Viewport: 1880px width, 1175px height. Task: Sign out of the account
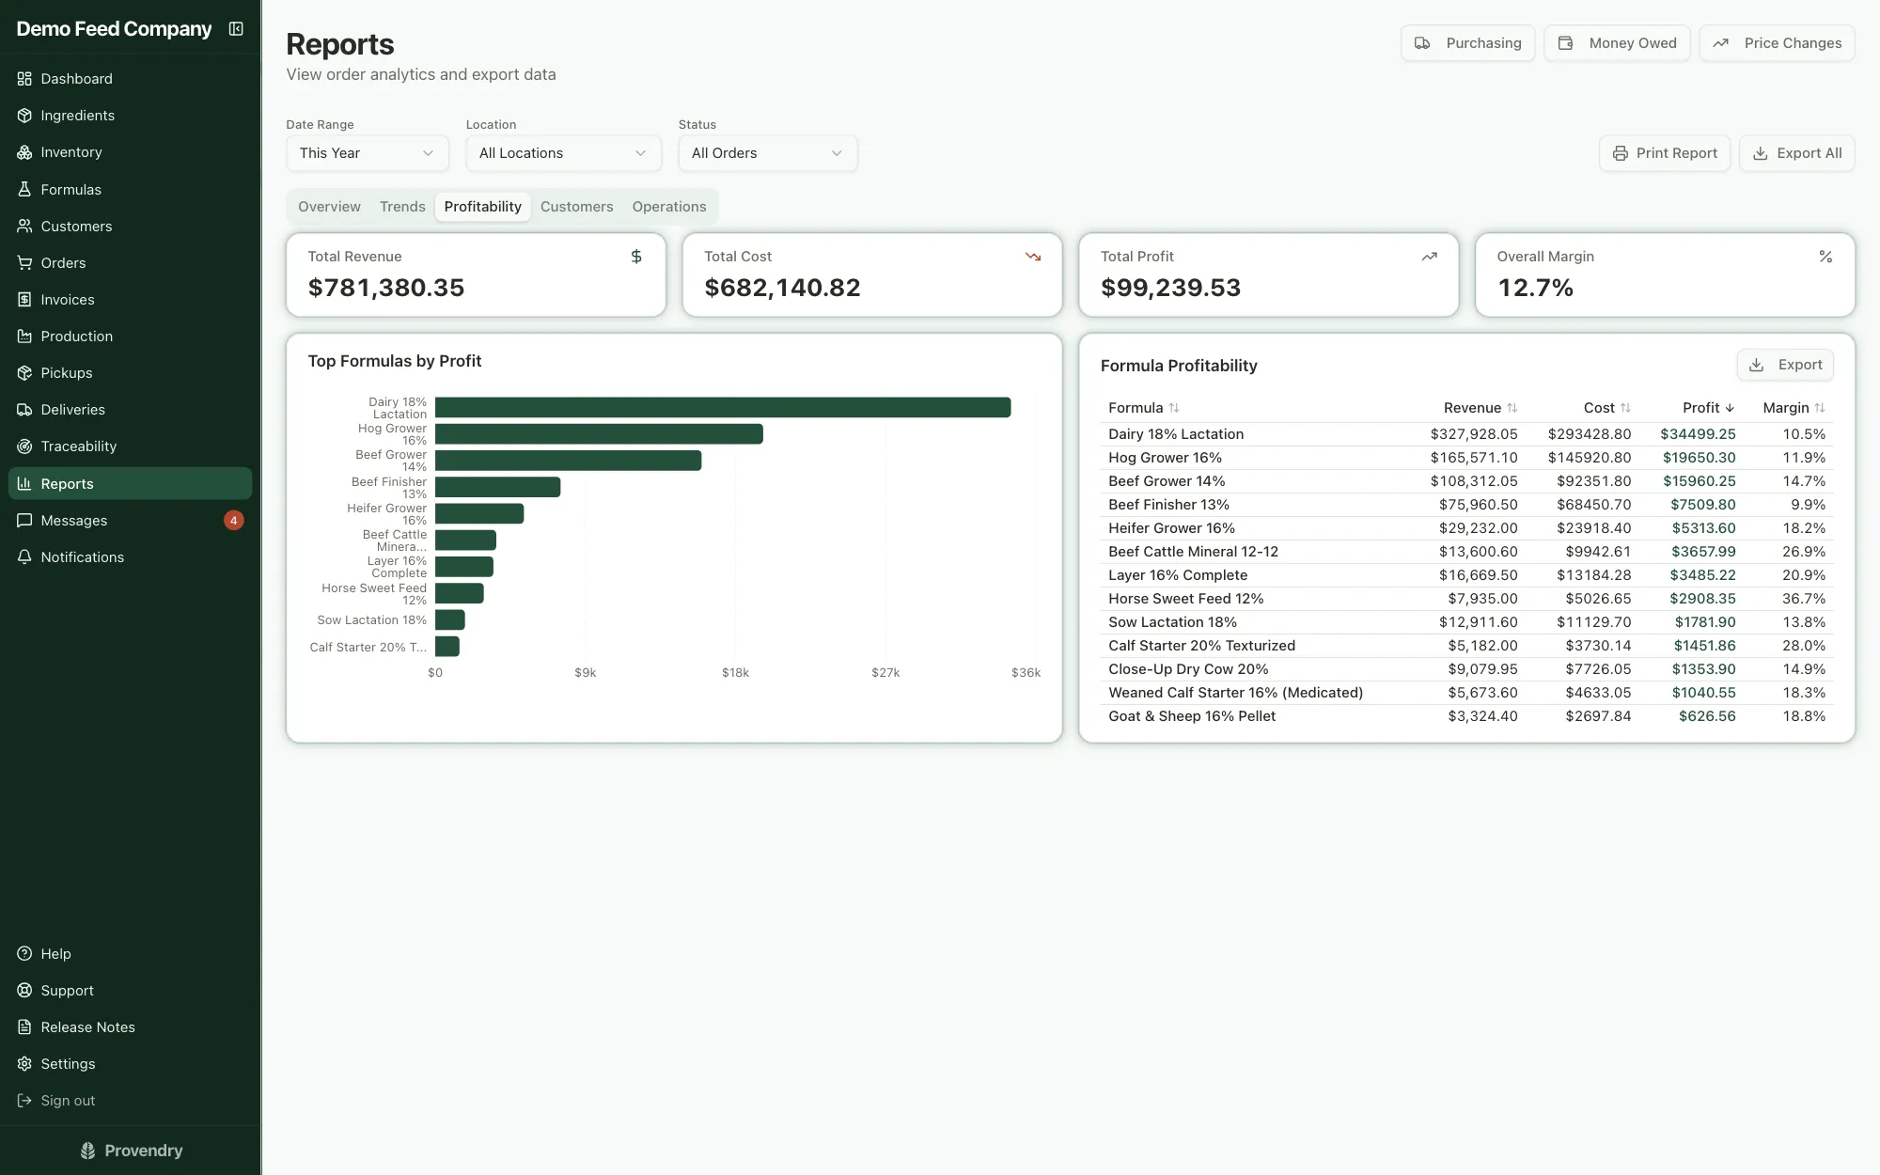130,1100
